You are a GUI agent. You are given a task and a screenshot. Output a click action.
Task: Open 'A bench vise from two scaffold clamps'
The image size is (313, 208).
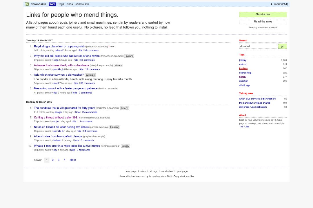click(x=58, y=136)
